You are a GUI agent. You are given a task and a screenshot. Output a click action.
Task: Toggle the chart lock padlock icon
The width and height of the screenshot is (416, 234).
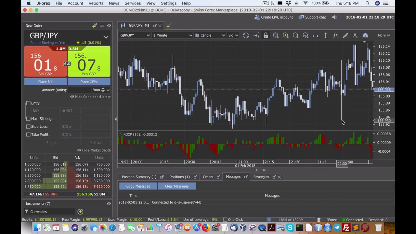pos(266,35)
